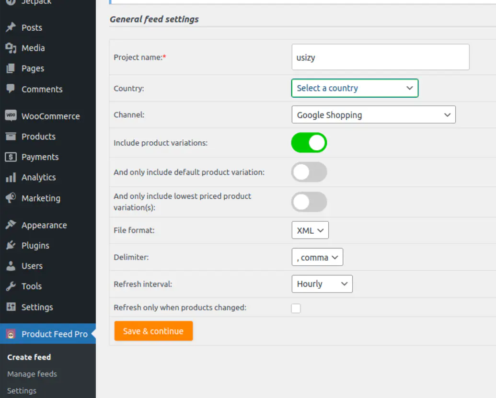496x398 pixels.
Task: Turn on lowest priced product variation toggle
Action: (309, 202)
